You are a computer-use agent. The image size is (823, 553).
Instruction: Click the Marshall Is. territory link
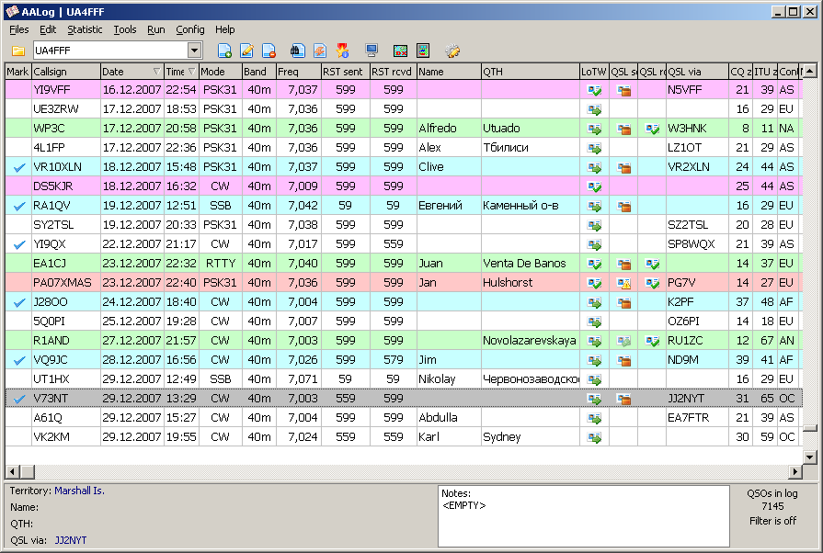pos(79,491)
